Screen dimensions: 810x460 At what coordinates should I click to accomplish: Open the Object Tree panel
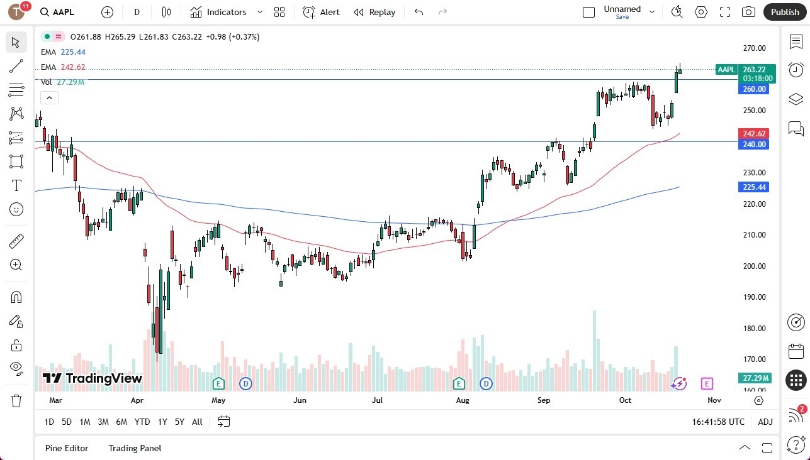coord(796,99)
